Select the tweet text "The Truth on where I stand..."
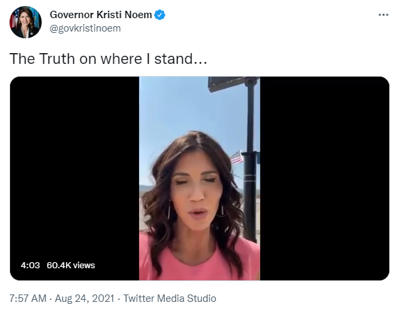The image size is (400, 316). [x=108, y=58]
